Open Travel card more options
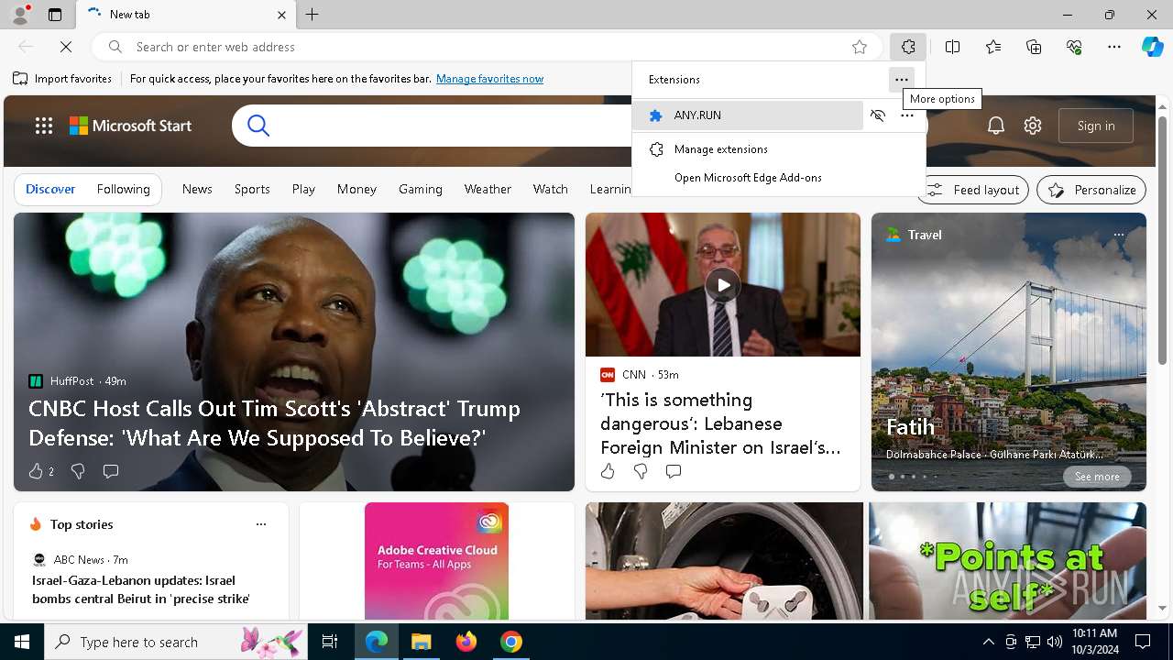 point(1119,235)
